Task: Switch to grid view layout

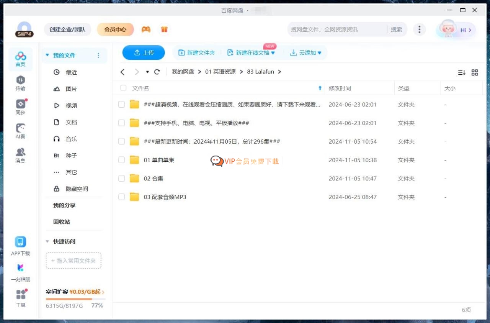Action: 475,72
